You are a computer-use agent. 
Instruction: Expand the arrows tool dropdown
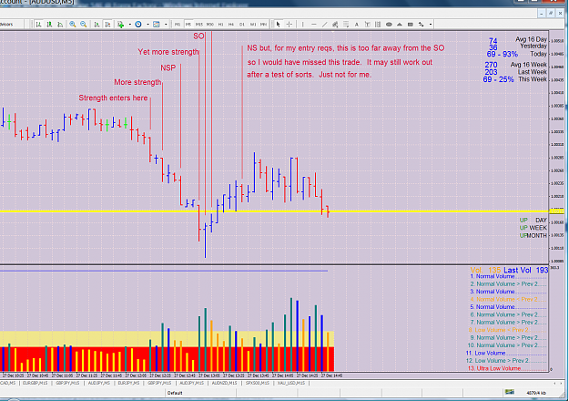click(431, 25)
